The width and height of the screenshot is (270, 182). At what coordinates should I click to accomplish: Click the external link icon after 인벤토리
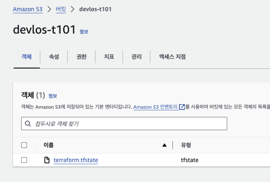pos(182,107)
